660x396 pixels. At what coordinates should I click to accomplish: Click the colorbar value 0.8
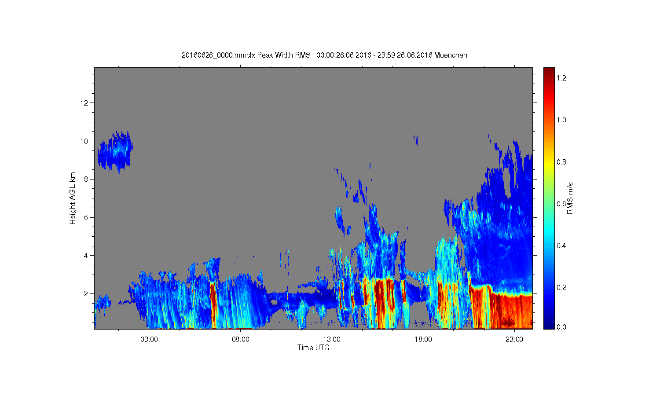[x=561, y=162]
